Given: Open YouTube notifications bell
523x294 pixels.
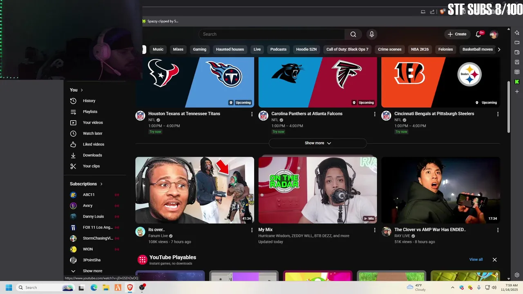Looking at the screenshot, I should [478, 34].
